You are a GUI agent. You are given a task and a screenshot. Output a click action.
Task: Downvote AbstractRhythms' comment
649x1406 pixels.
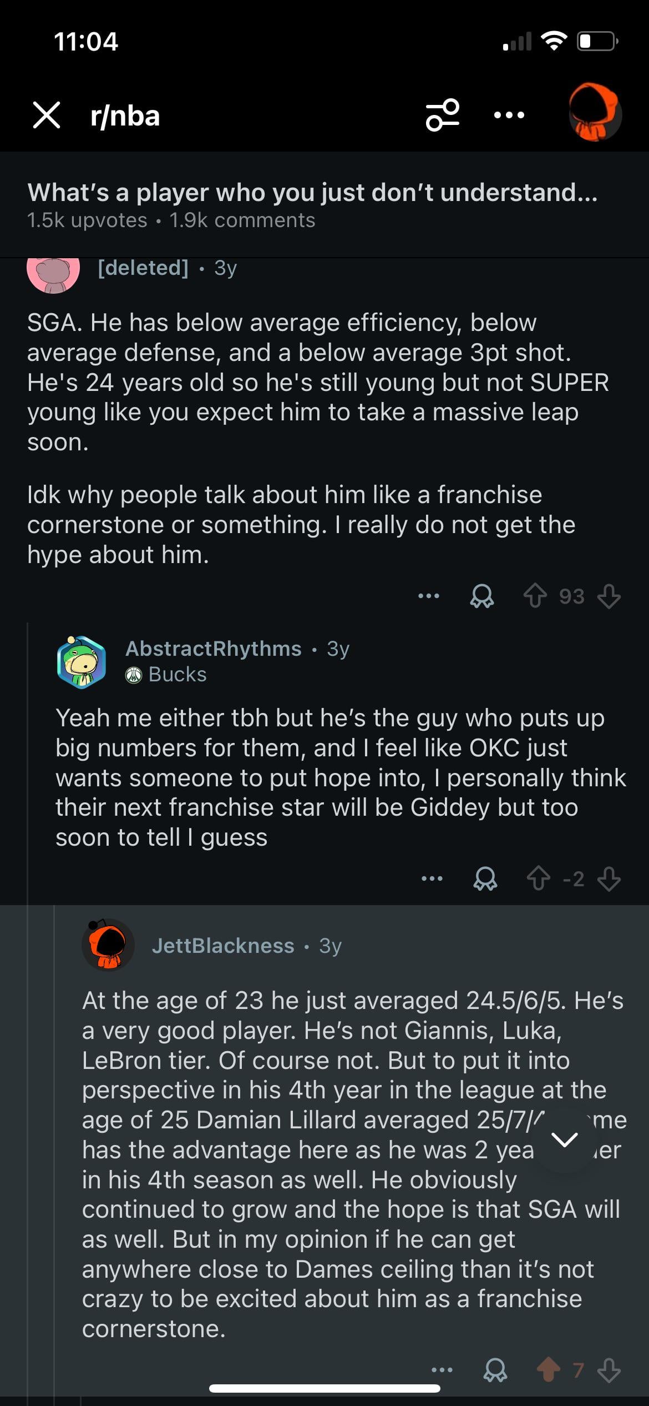[x=609, y=879]
